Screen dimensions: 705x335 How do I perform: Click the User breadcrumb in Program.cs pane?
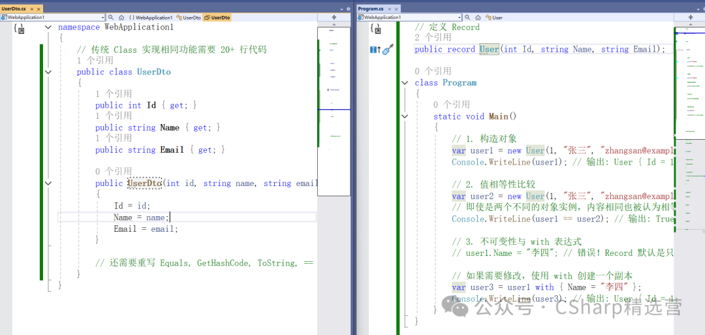tap(494, 18)
